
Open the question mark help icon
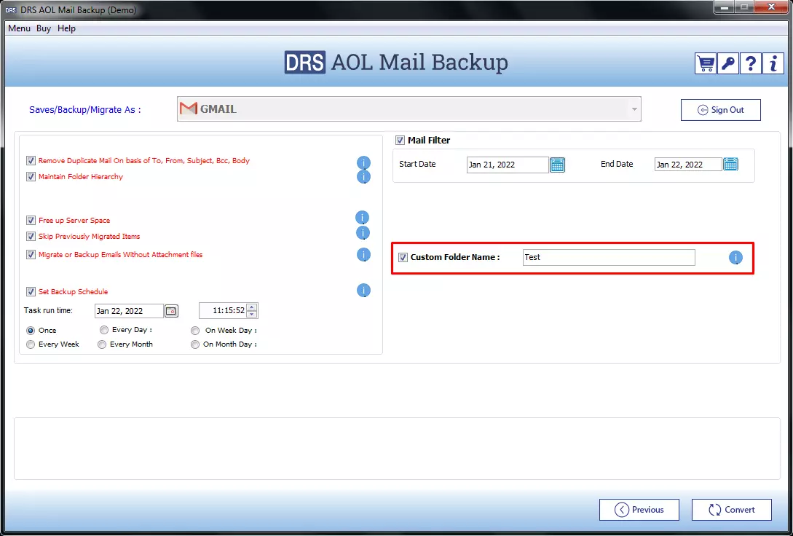click(x=751, y=63)
